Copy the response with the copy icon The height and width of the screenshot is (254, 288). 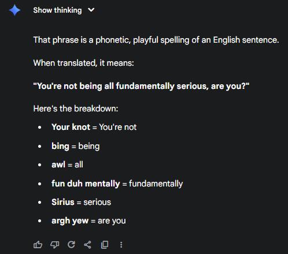pyautogui.click(x=105, y=245)
